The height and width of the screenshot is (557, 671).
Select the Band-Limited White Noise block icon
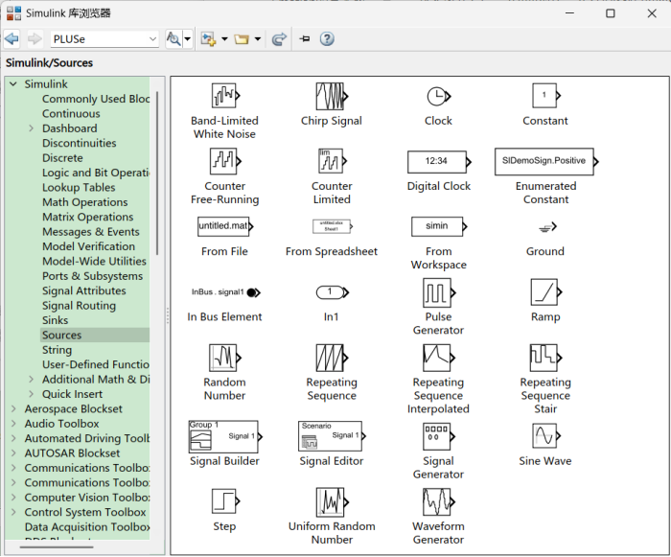pos(225,96)
